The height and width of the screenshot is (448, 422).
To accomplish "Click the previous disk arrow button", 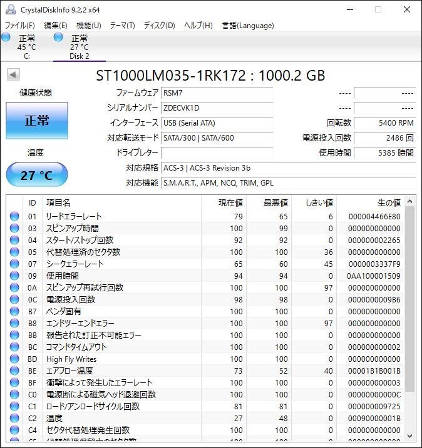I will coord(13,74).
